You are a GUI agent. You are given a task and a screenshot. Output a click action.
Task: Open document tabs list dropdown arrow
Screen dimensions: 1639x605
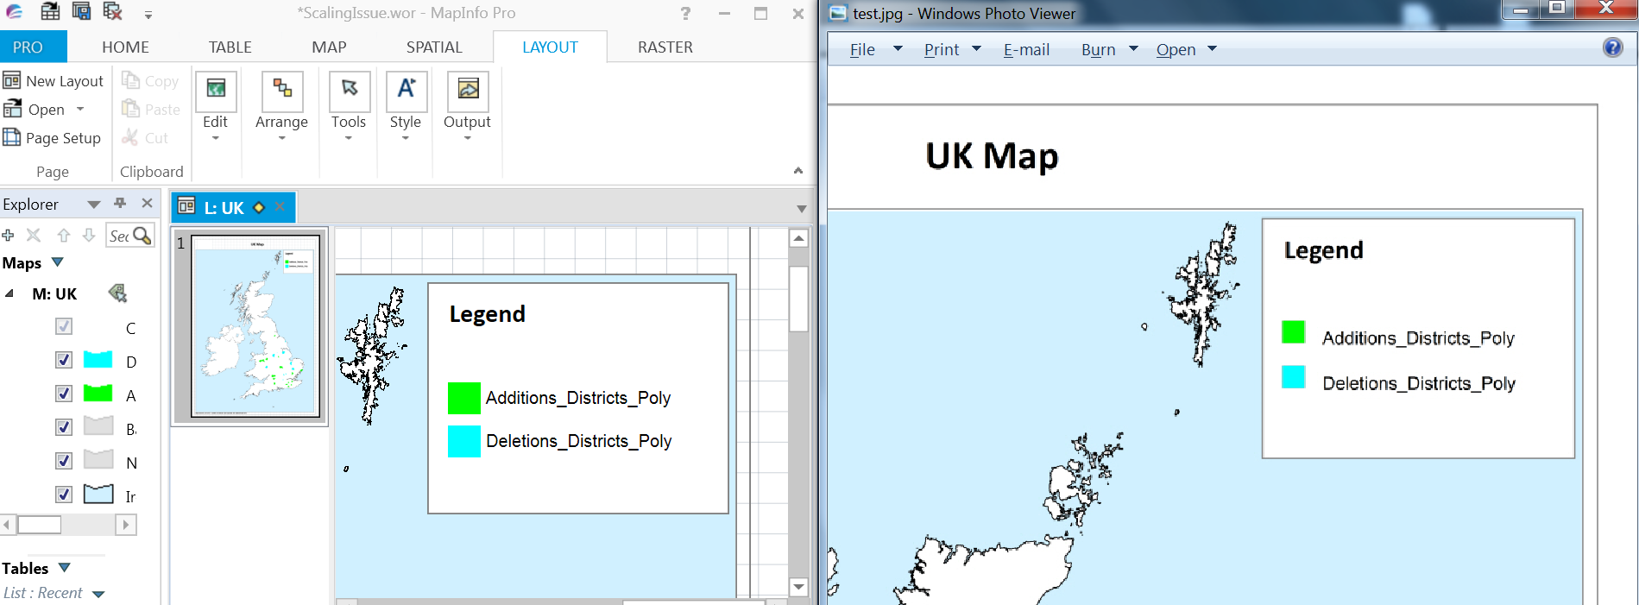802,209
